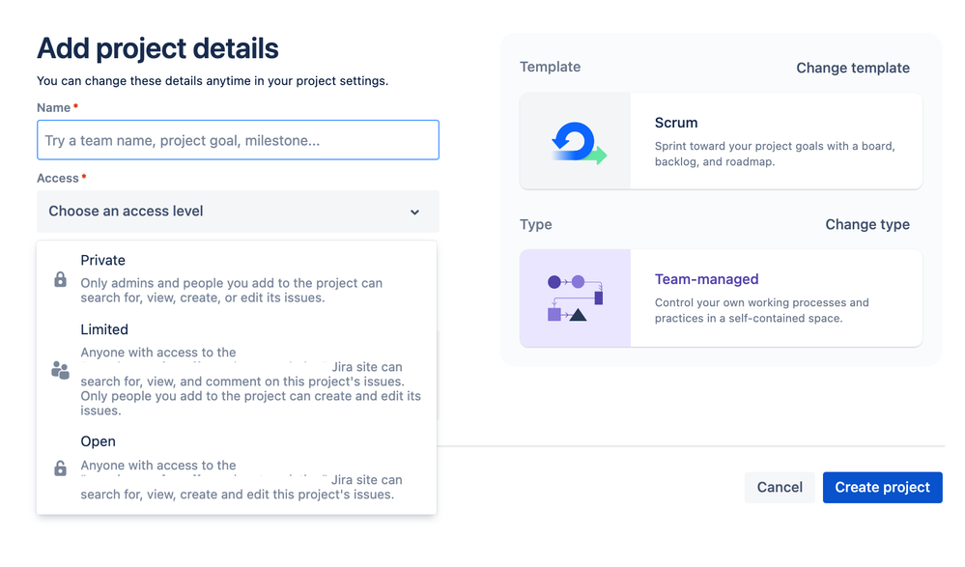Click the Scrum template sprint icon
965x567 pixels.
[x=578, y=143]
